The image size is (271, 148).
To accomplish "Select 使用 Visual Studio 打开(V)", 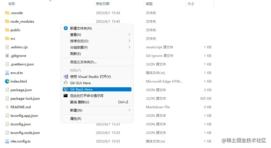I will (97, 76).
